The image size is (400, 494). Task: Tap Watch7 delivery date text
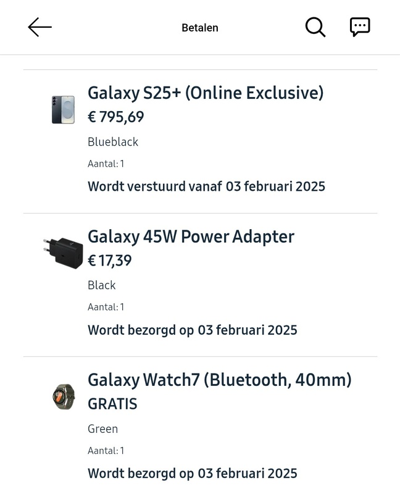192,473
